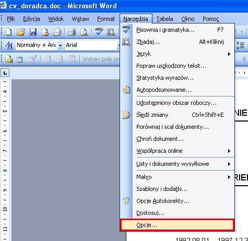Open the Style dropdown arrow next to Normalny
This screenshot has width=248, height=241.
pyautogui.click(x=60, y=45)
